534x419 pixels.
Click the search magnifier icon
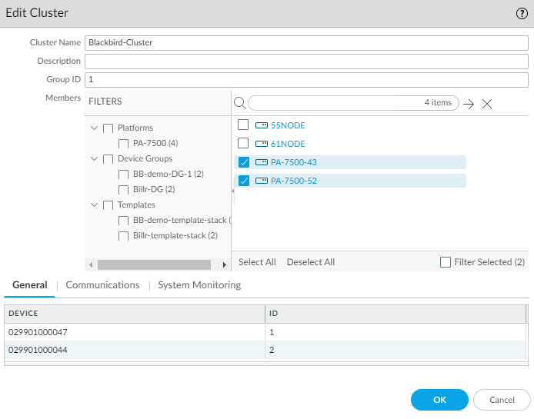click(239, 103)
